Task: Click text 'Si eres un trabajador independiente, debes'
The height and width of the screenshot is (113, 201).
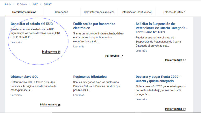Action: 98,33
